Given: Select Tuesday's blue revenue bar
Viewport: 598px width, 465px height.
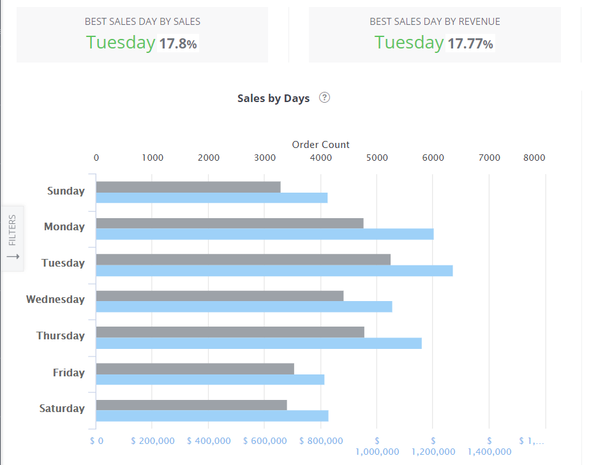Looking at the screenshot, I should [x=268, y=271].
